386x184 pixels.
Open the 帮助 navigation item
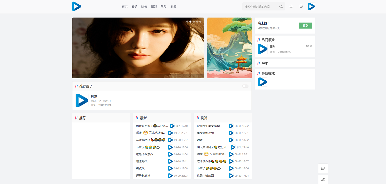click(163, 6)
